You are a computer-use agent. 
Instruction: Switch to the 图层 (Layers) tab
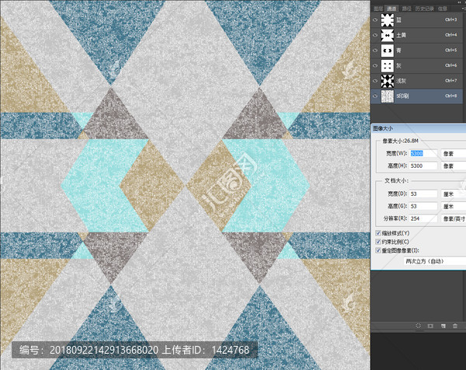click(377, 9)
